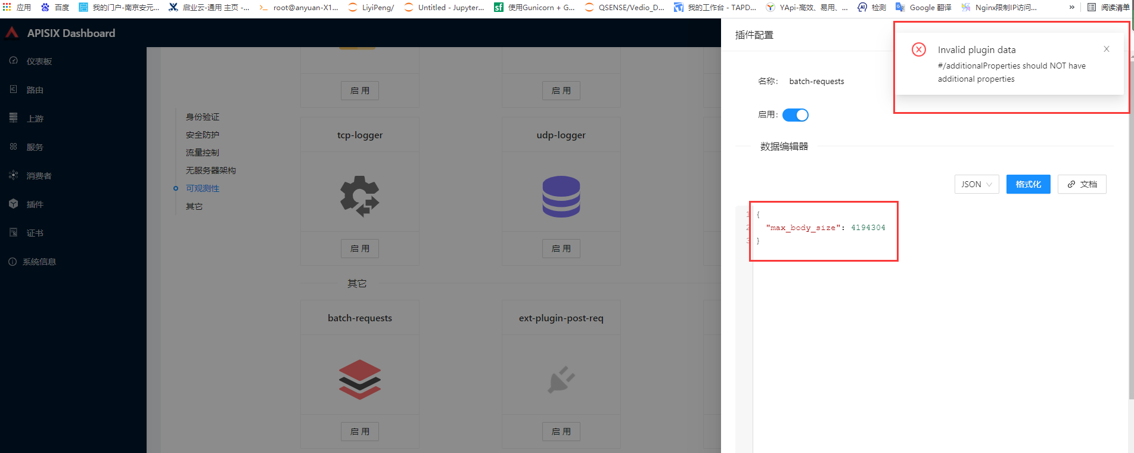1134x453 pixels.
Task: Open the 启业云 bookmark
Action: [210, 7]
